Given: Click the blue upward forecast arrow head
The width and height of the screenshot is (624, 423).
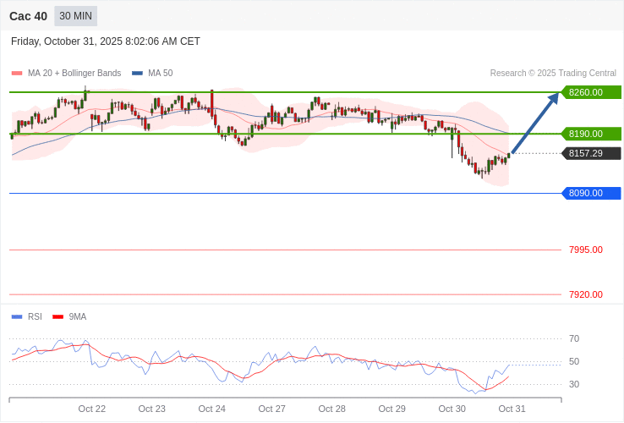Looking at the screenshot, I should pyautogui.click(x=554, y=98).
